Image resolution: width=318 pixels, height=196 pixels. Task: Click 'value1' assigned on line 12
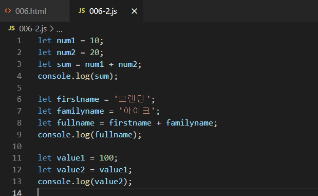click(x=114, y=170)
